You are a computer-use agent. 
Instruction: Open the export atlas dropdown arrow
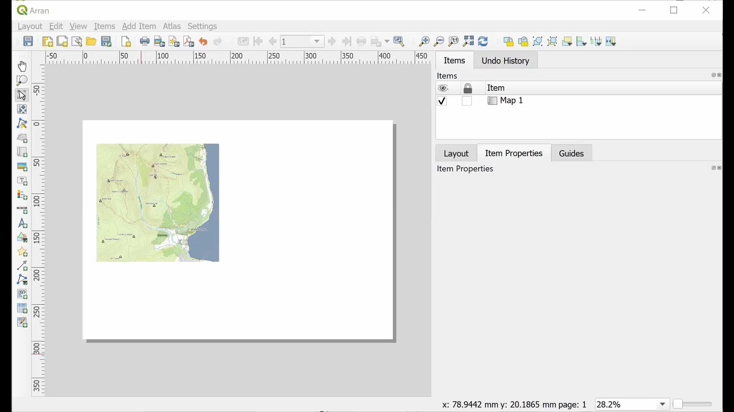[x=386, y=41]
